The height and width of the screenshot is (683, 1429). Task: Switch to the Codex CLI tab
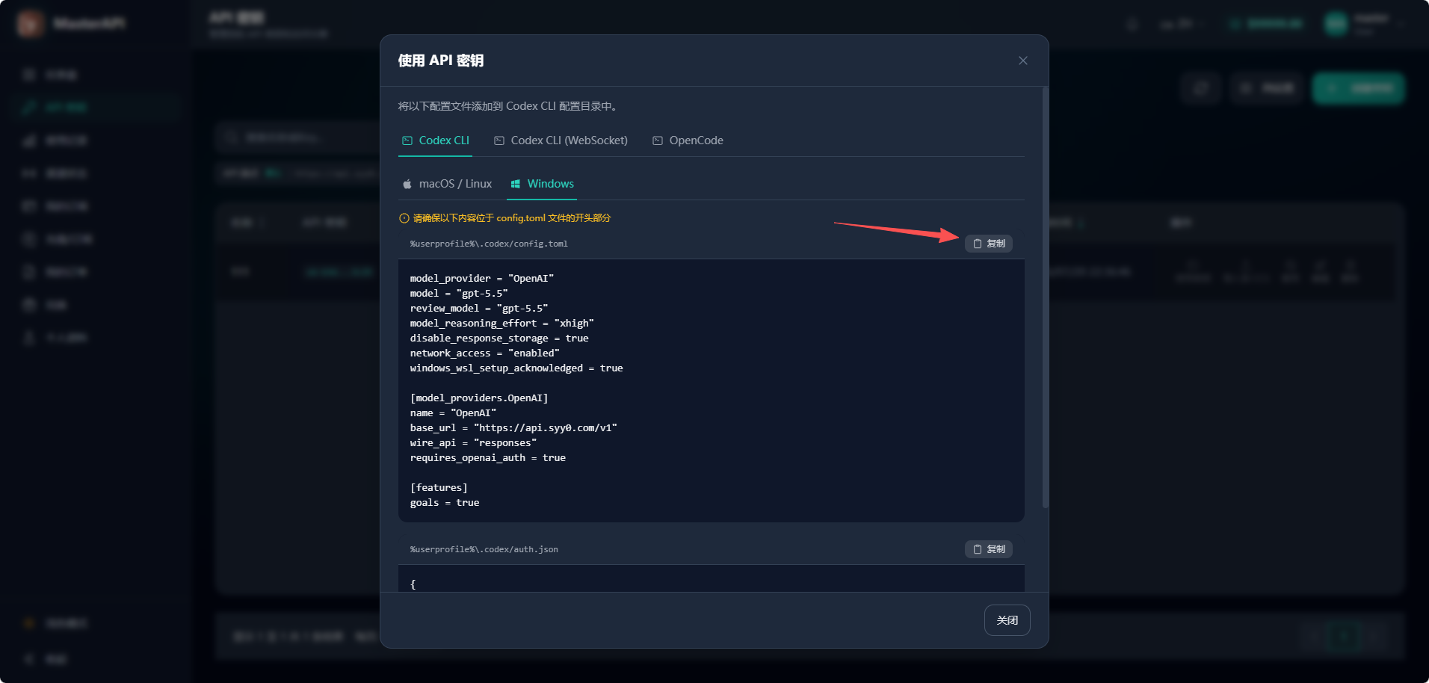[x=436, y=140]
